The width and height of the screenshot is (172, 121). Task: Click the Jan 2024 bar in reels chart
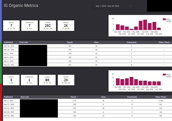(x=118, y=82)
